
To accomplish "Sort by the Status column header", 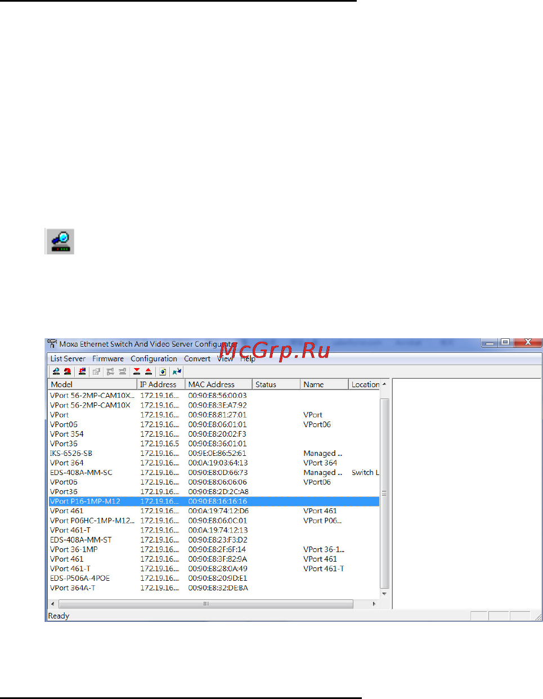I will point(276,384).
